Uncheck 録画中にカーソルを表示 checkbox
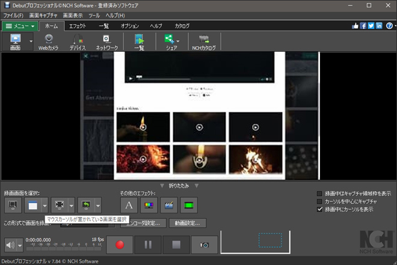The image size is (397, 265). (x=319, y=209)
